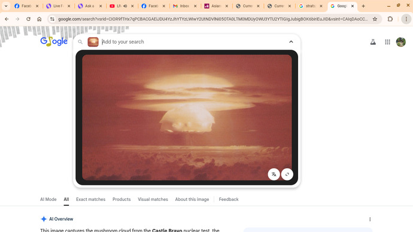Open a new browser tab
Screen dimensions: 413x232
363,6
